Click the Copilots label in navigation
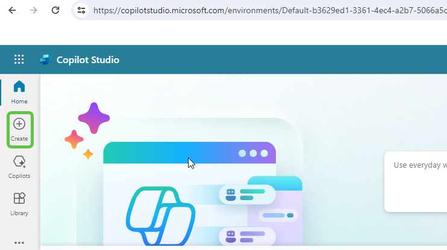The width and height of the screenshot is (447, 250). (19, 176)
